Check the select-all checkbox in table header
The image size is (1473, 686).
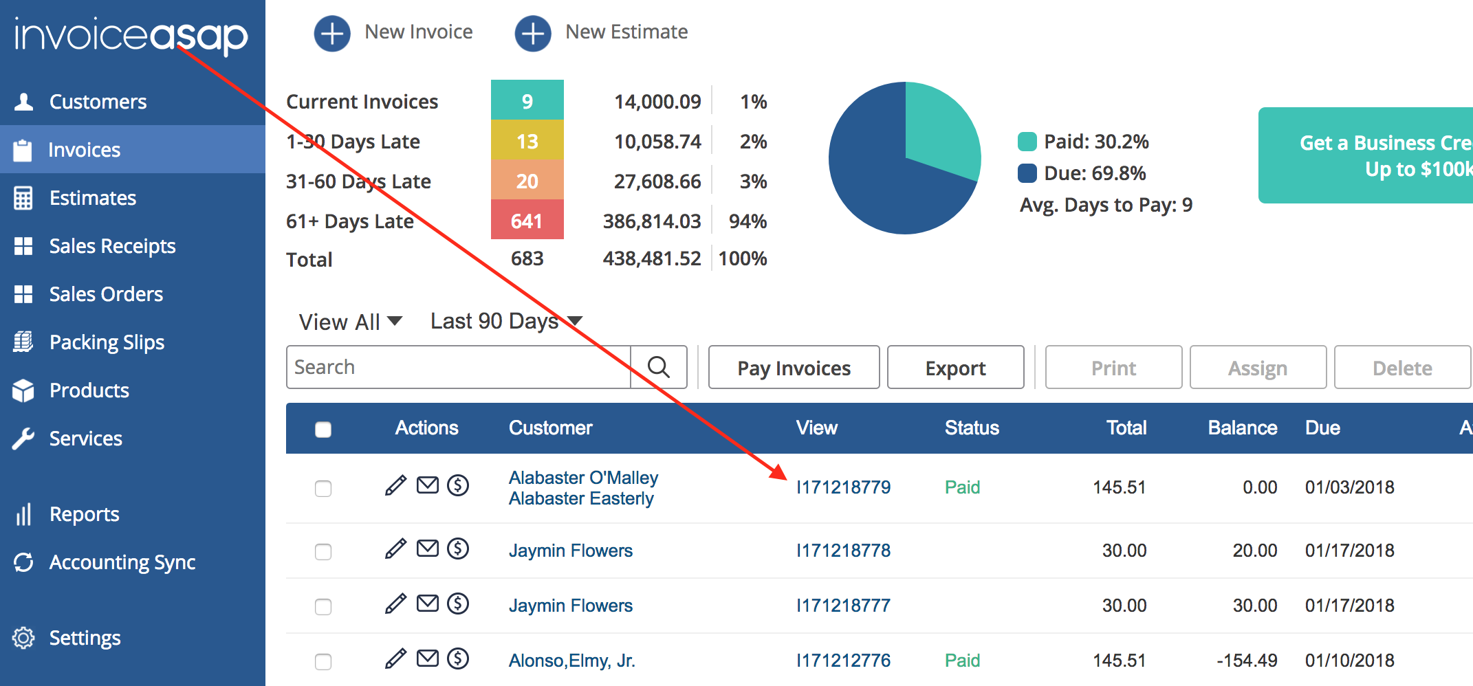pyautogui.click(x=323, y=428)
